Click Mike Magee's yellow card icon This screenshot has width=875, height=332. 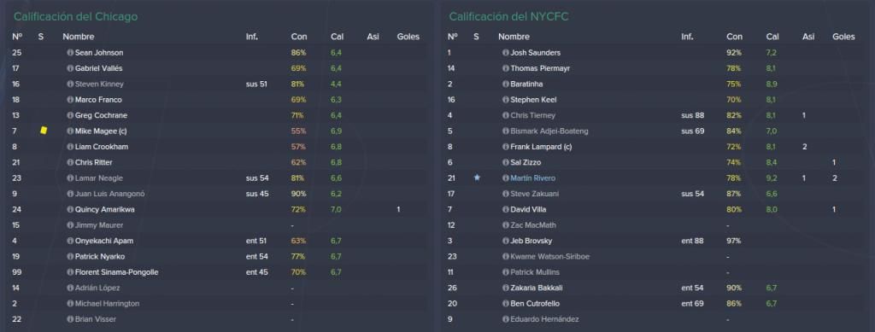[x=44, y=131]
